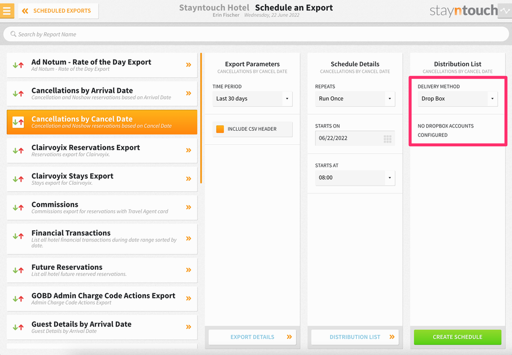The width and height of the screenshot is (512, 355).
Task: Select Cancellations by Arrival Date report
Action: pyautogui.click(x=102, y=93)
